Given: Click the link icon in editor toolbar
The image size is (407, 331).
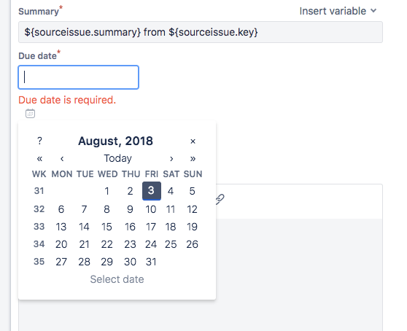Looking at the screenshot, I should pyautogui.click(x=220, y=199).
